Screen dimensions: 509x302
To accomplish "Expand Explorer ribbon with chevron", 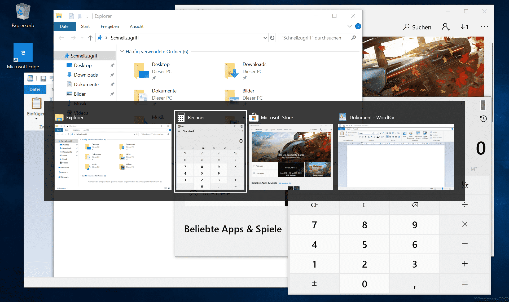I will coord(349,26).
